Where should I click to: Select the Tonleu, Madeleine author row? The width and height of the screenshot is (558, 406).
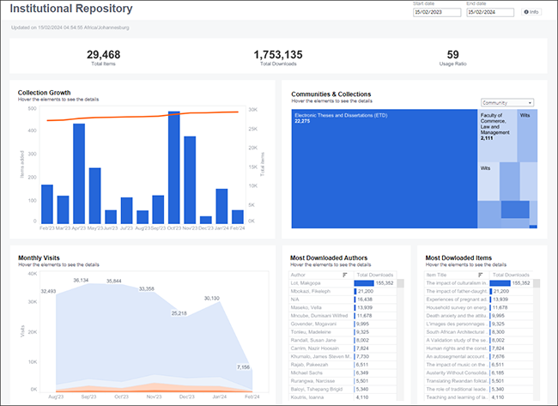pos(343,332)
